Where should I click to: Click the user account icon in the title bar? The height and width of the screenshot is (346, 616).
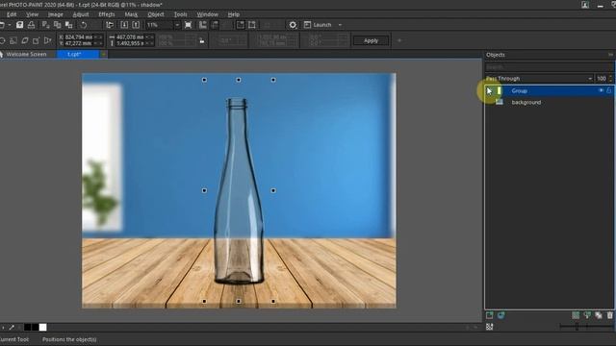[x=585, y=5]
